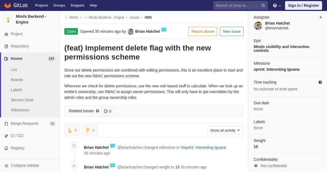Open sprint: Interesting Iguana milestone in sidebar
This screenshot has width=327, height=172.
tap(277, 69)
